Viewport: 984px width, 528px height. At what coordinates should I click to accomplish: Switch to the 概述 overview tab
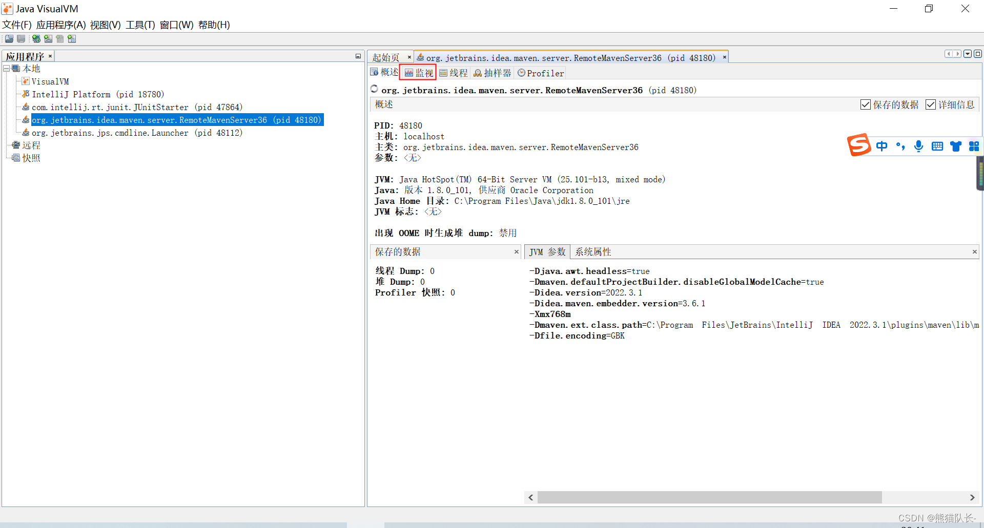(384, 73)
